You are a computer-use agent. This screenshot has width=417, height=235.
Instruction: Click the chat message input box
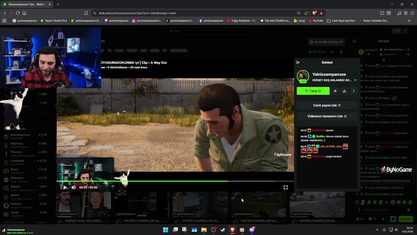click(384, 210)
